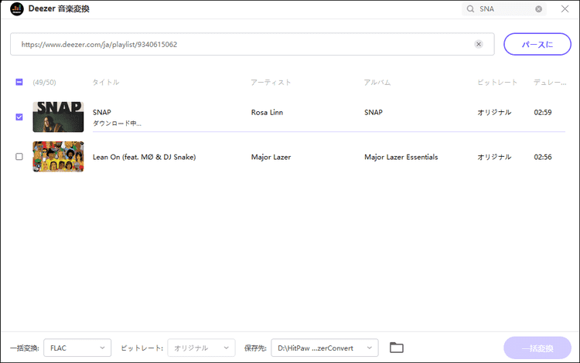Open the FLAC format dropdown
Screen dimensions: 580x363
point(77,348)
